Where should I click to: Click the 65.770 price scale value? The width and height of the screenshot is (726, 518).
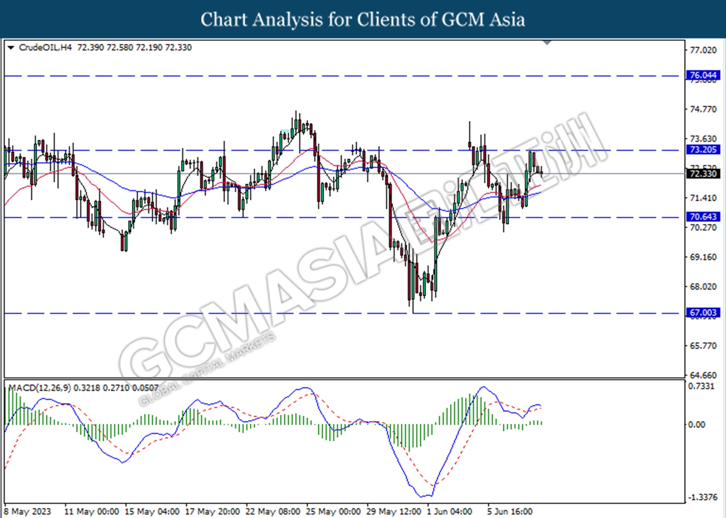tap(703, 346)
